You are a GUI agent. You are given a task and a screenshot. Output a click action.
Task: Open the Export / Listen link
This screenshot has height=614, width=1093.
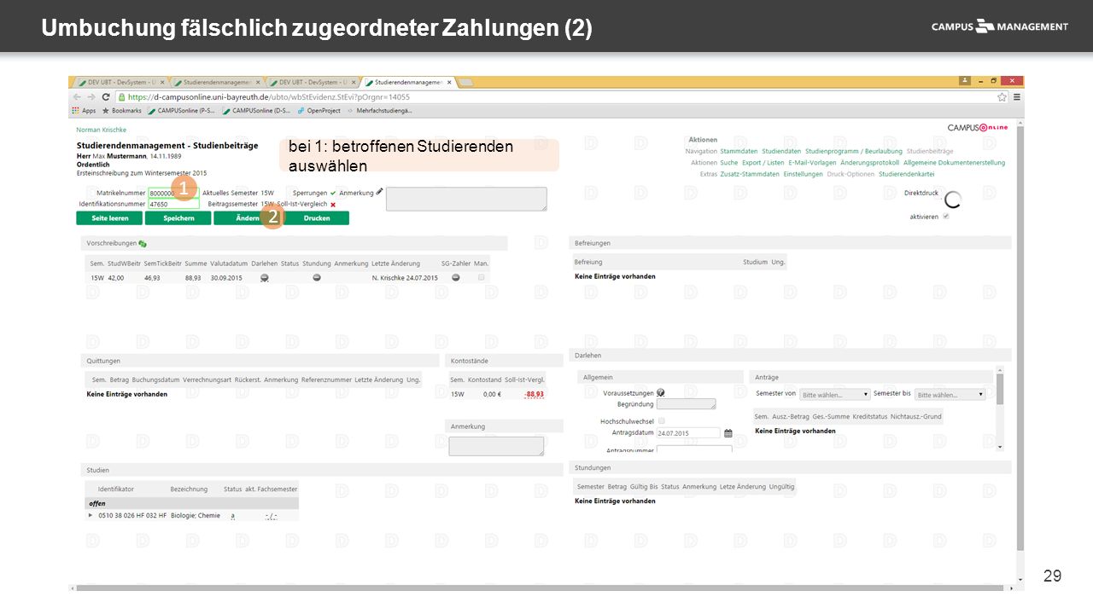tap(763, 162)
